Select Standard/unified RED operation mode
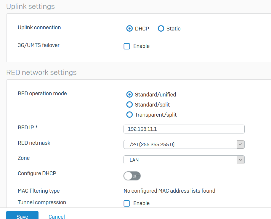The height and width of the screenshot is (219, 271). pyautogui.click(x=129, y=95)
